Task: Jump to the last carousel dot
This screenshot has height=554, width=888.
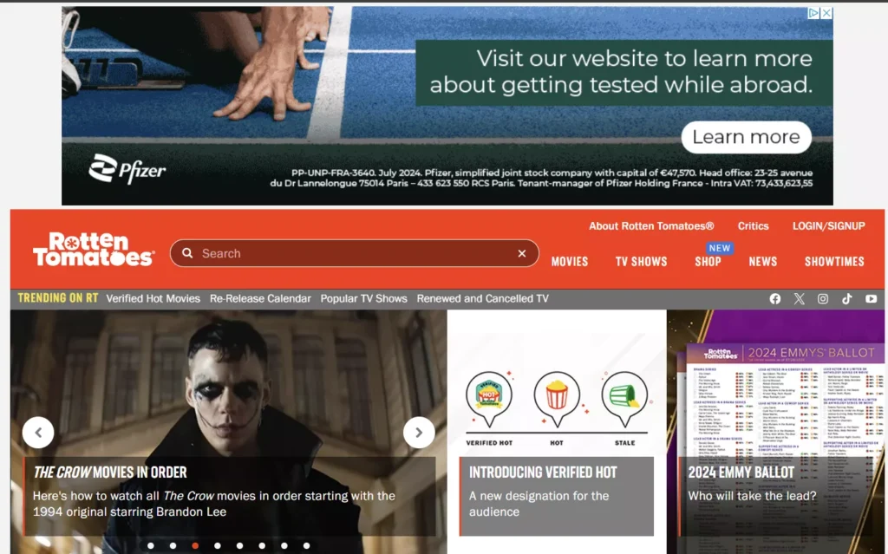Action: pyautogui.click(x=306, y=545)
